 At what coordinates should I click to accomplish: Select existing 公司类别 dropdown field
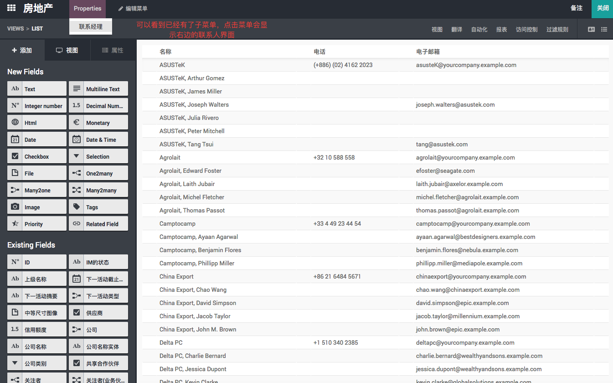click(37, 363)
